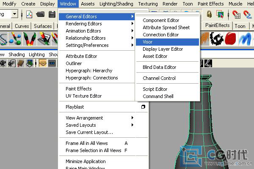The width and height of the screenshot is (254, 169).
Task: Toggle the film gate panel icon
Action: tap(52, 63)
